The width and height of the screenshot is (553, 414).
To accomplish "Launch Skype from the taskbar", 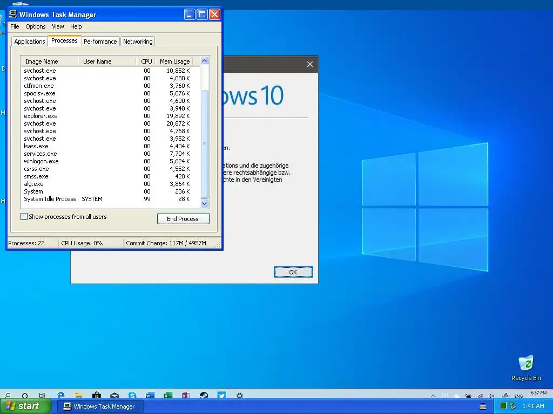I will point(132,395).
